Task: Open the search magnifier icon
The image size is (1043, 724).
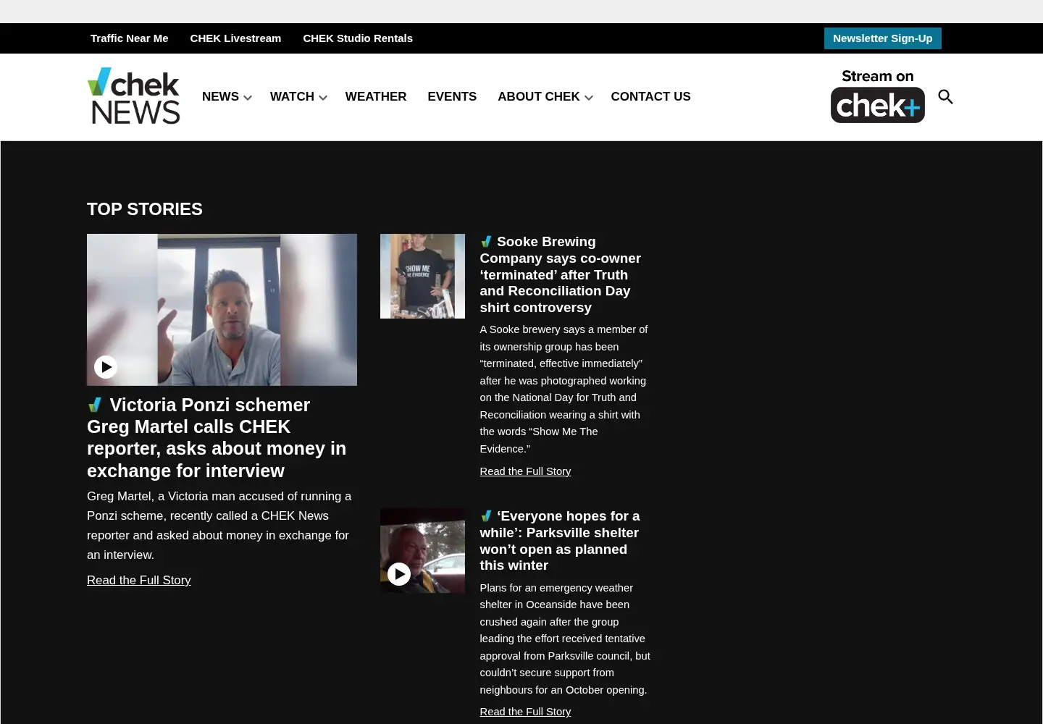Action: click(x=945, y=96)
